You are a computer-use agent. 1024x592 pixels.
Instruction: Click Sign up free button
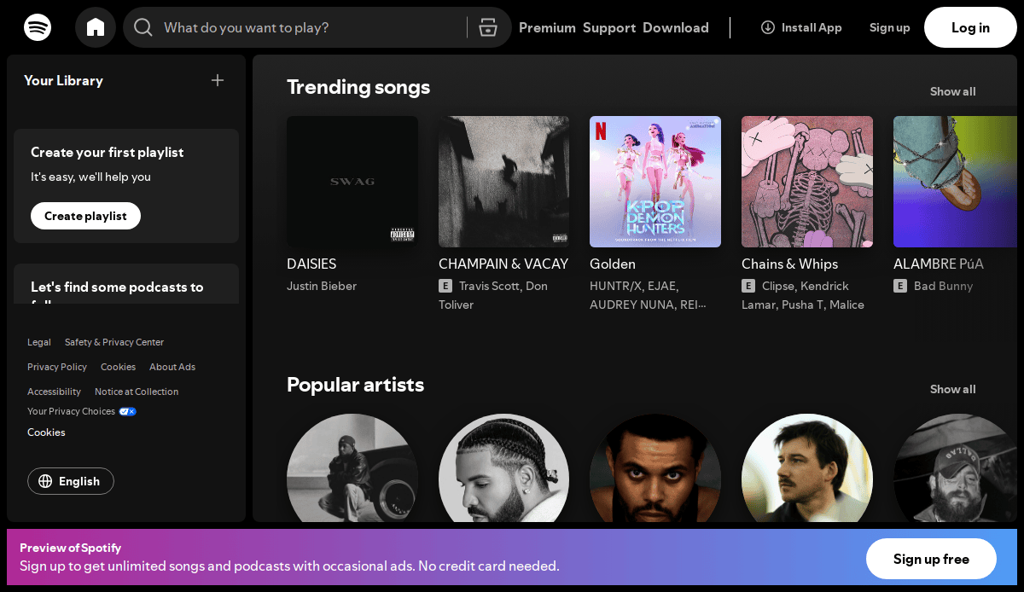(x=931, y=559)
